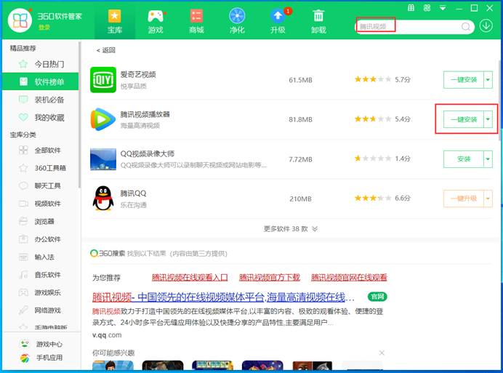Screen dimensions: 503x373
Task: Select 聊天工具 category
Action: [x=41, y=185]
